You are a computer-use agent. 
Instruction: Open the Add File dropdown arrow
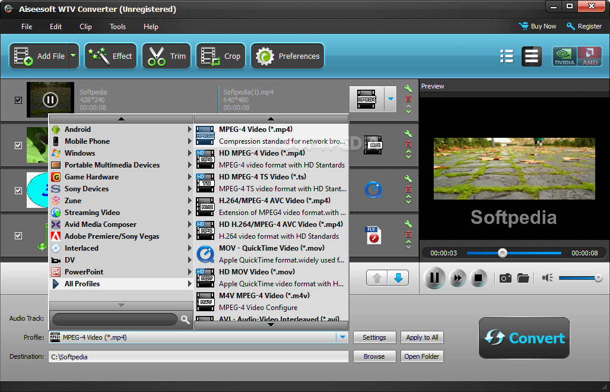[73, 56]
